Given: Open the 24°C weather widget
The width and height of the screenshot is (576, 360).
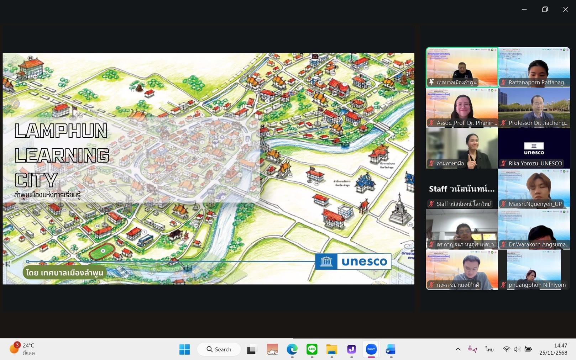Looking at the screenshot, I should click(x=22, y=349).
